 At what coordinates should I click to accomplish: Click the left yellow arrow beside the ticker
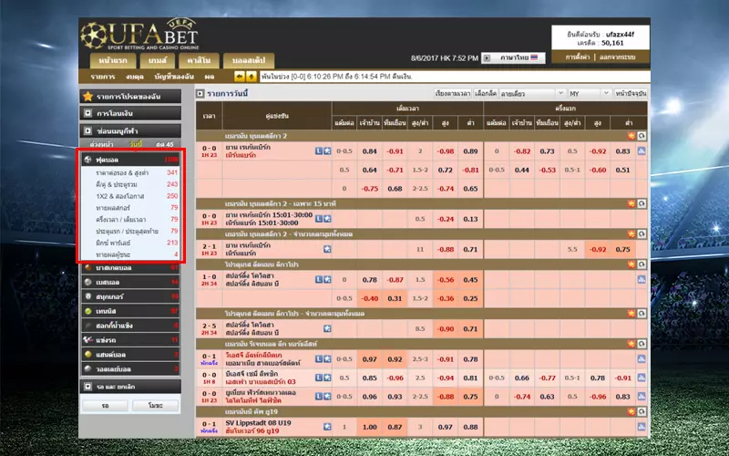tap(240, 77)
